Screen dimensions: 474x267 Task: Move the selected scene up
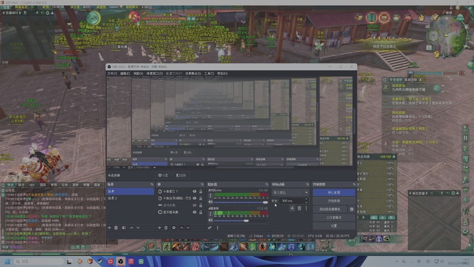(132, 228)
